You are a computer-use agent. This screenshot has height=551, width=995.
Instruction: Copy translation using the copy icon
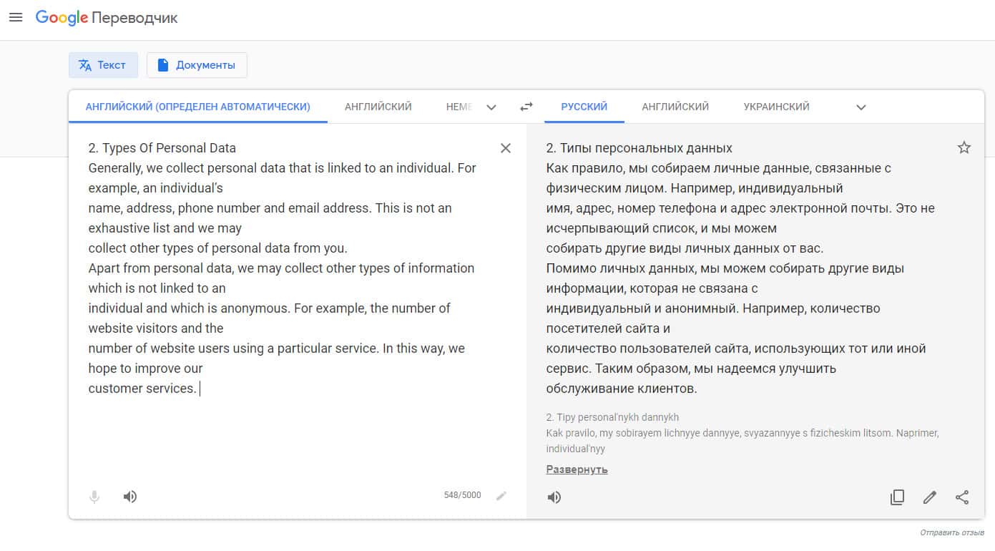[x=897, y=497]
